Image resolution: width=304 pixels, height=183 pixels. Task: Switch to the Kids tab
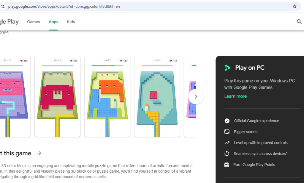[71, 22]
